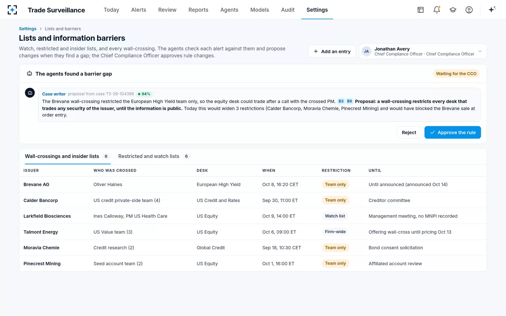Click the Team only tag in the Brevane AG row

(x=335, y=184)
